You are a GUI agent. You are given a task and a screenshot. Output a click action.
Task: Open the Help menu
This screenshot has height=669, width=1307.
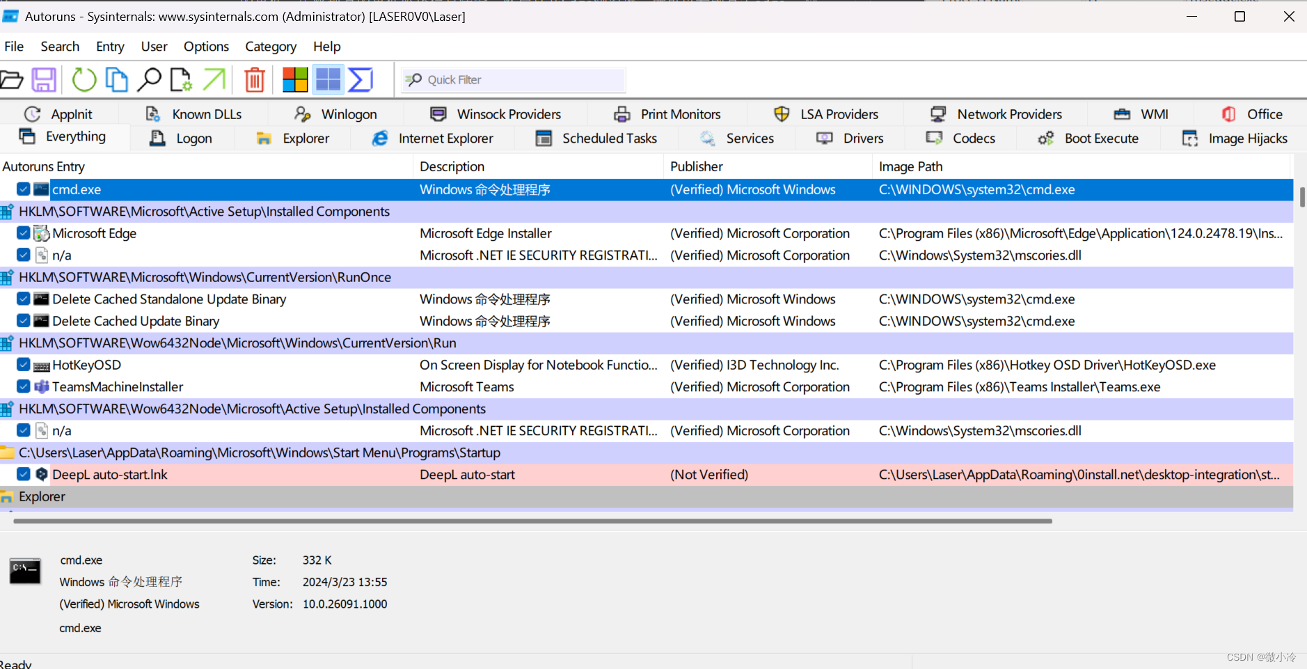point(326,47)
